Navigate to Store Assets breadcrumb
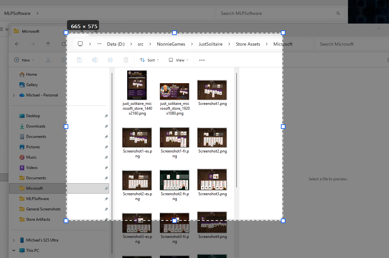Screen dimensions: 389x258 (248, 44)
